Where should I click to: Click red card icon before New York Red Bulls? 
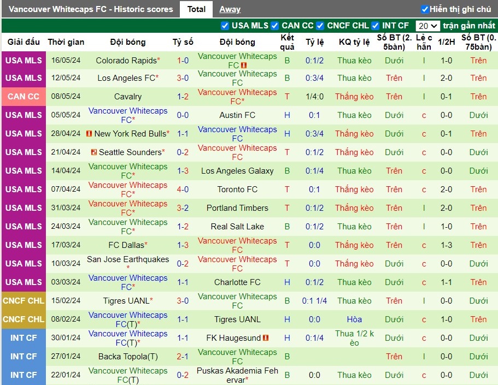pos(89,134)
